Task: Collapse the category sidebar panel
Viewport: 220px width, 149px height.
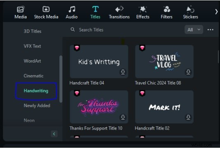Action: (x=54, y=134)
